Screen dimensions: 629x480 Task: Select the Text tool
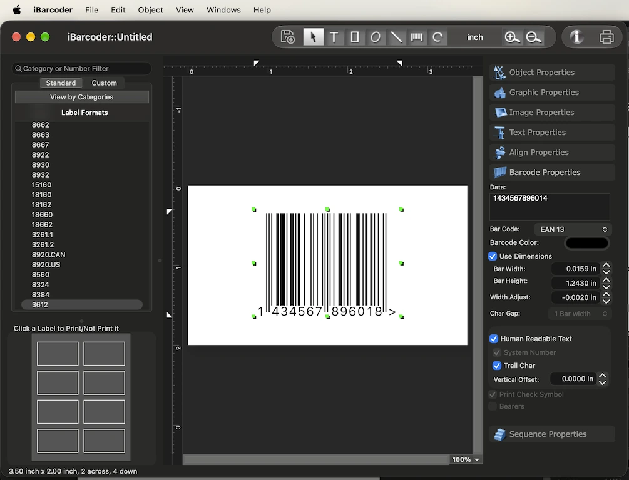click(x=334, y=37)
